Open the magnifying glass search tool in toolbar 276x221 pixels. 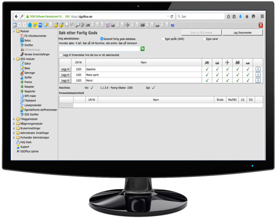pos(77,25)
